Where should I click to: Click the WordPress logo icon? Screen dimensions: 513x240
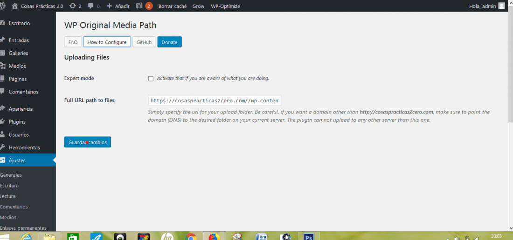pos(3,6)
